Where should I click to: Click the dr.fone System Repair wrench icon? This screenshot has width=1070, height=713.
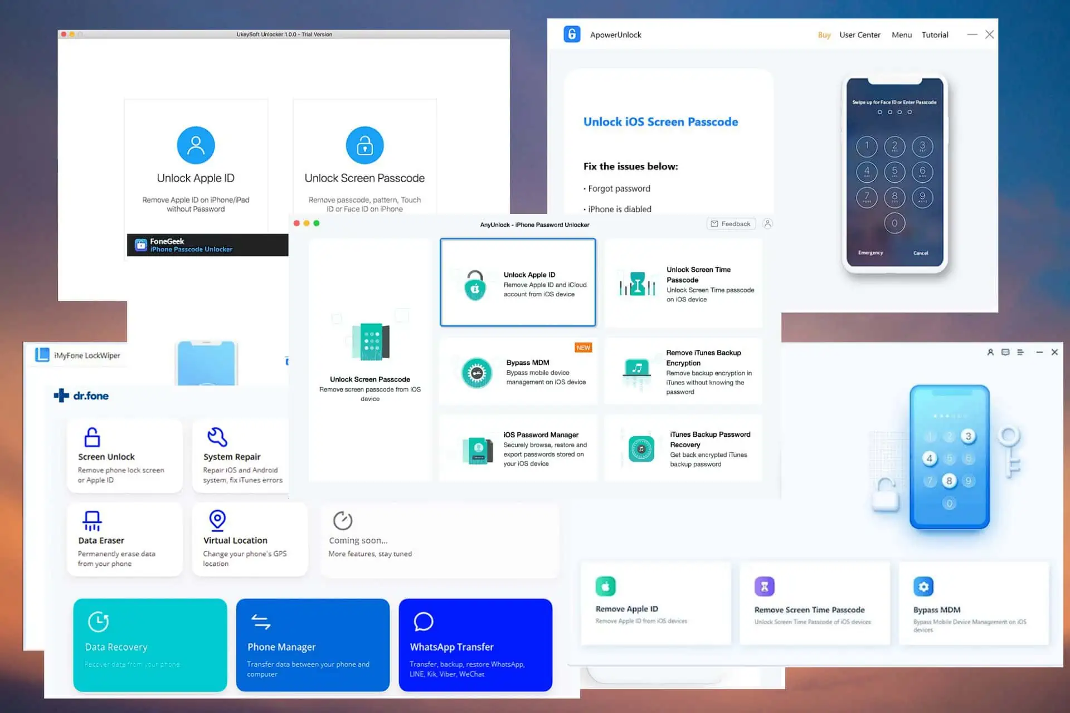click(x=217, y=437)
